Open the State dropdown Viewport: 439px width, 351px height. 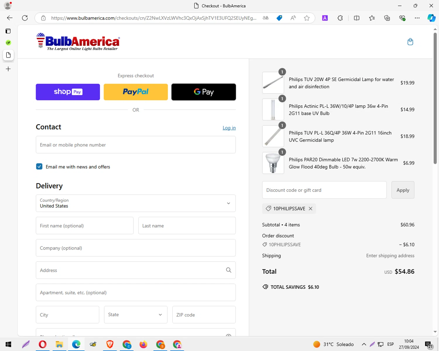(x=136, y=315)
